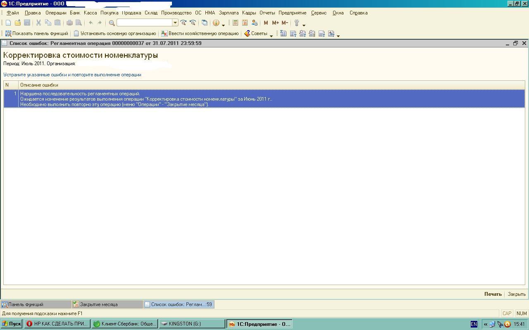Click the Find magnifier icon
The height and width of the screenshot is (330, 529).
[112, 23]
